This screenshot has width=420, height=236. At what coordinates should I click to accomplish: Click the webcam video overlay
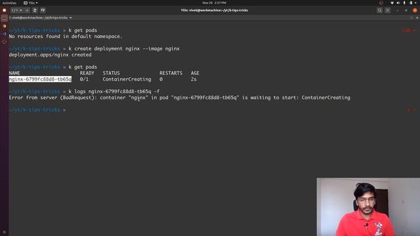[x=368, y=207]
